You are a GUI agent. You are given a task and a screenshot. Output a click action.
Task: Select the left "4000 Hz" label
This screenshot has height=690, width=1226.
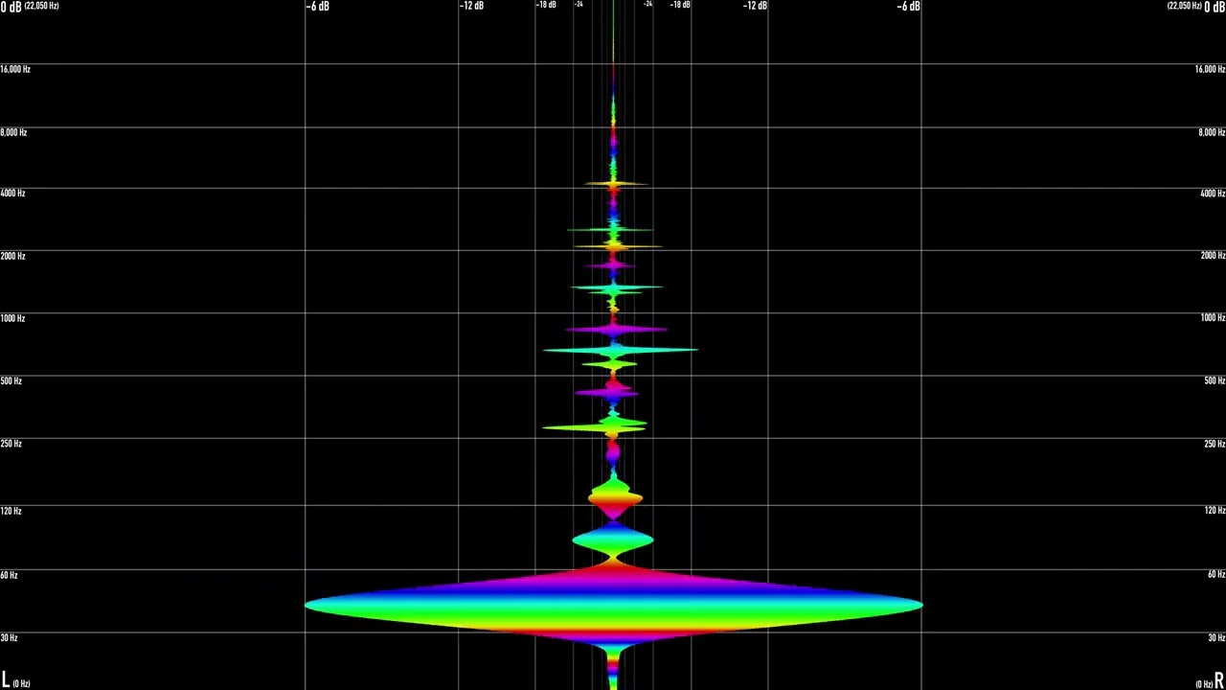(x=12, y=194)
